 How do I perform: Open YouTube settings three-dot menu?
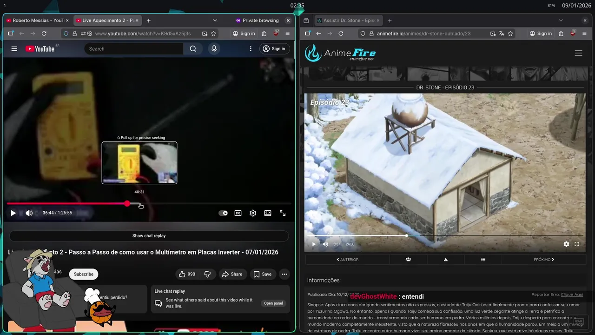[x=251, y=49]
